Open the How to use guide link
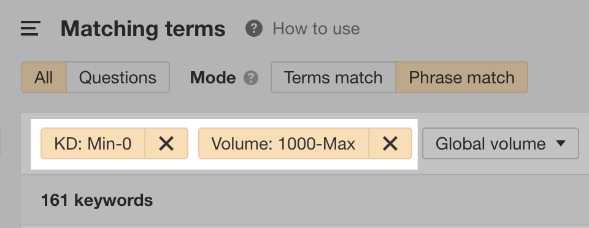This screenshot has width=589, height=228. click(x=316, y=28)
